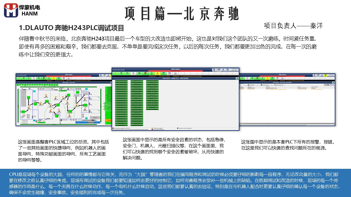This screenshot has height=197, width=351.
Task: Click yellow Warning icon in Safety PLC screenshot
Action: coord(157,73)
